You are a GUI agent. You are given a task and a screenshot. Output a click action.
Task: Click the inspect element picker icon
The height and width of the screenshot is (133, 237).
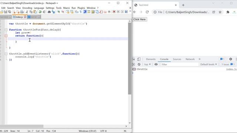(134, 59)
